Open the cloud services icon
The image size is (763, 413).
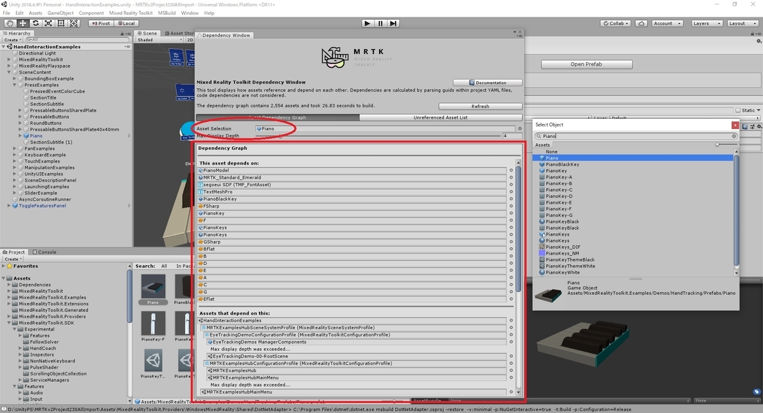coord(640,24)
